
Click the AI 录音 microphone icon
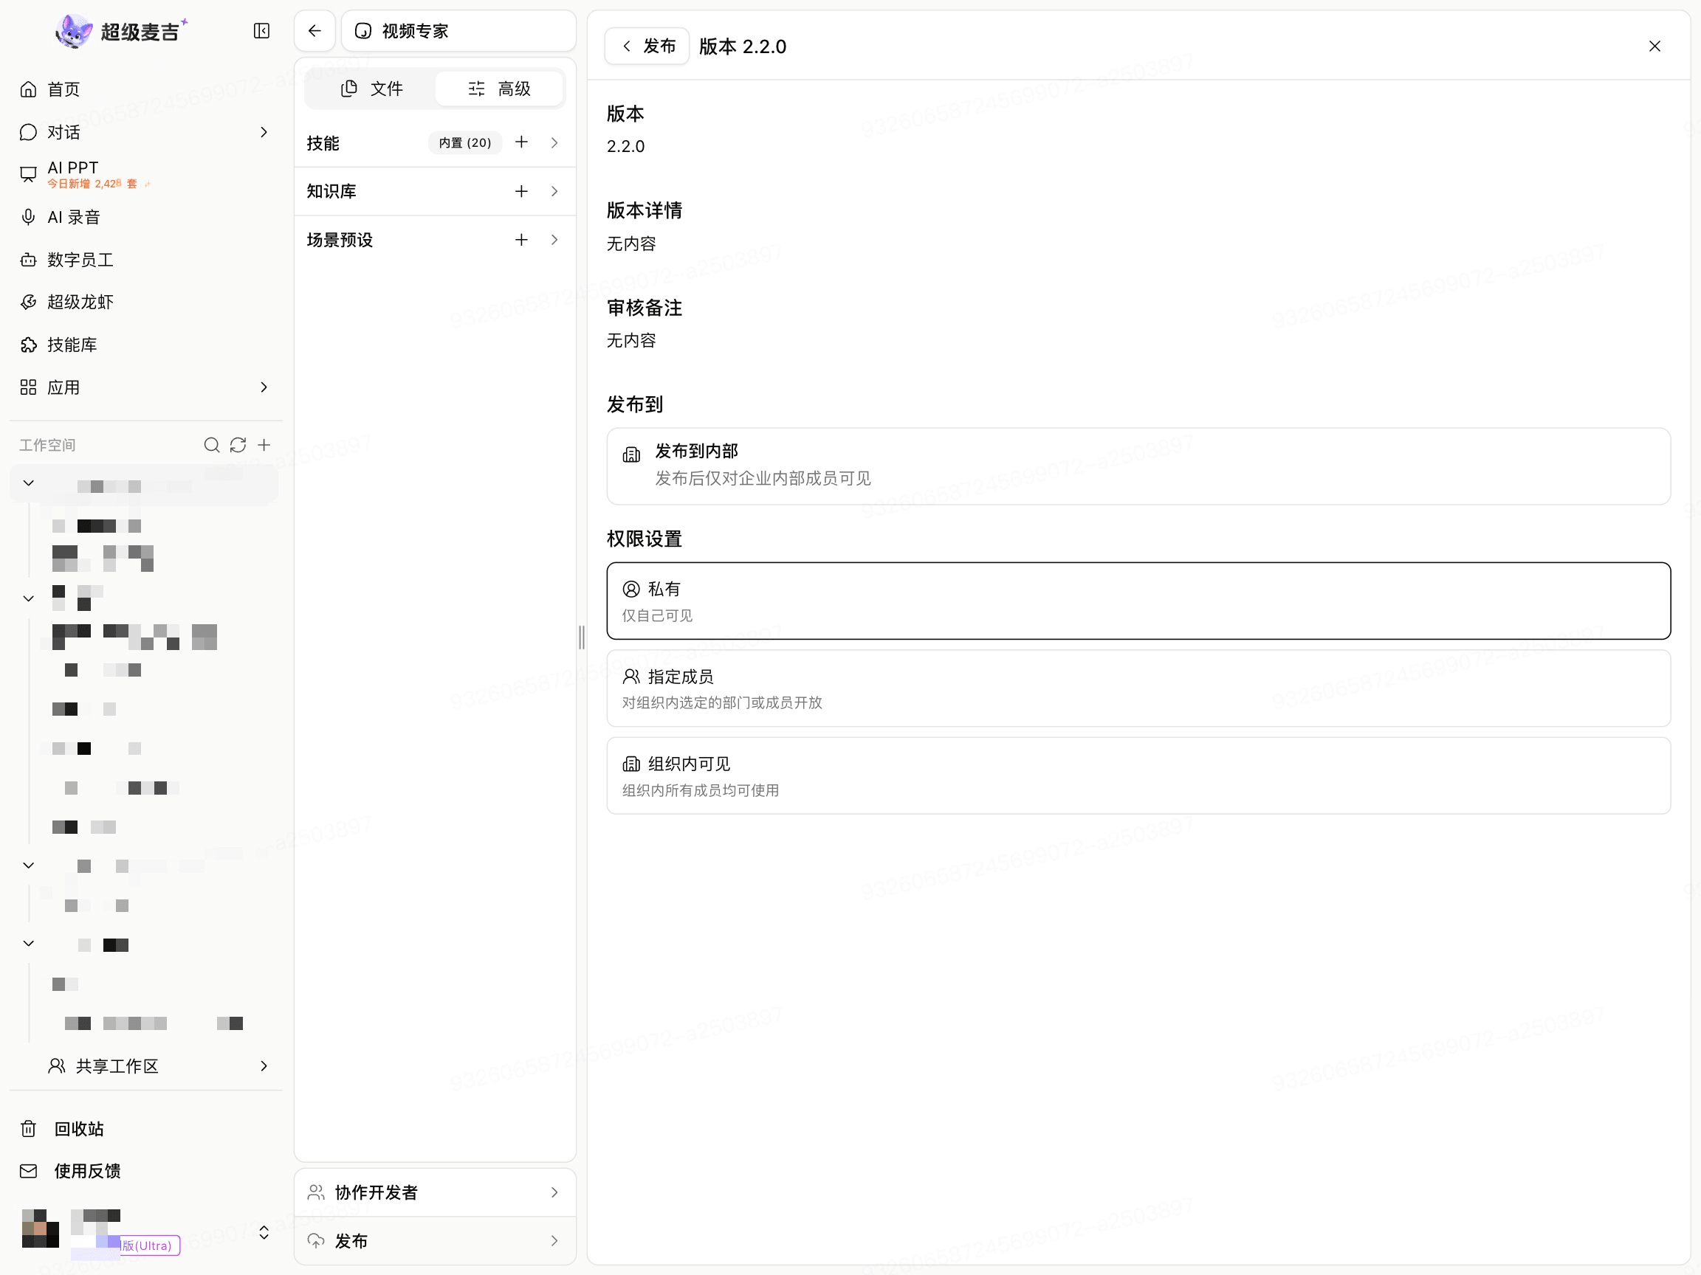click(29, 217)
